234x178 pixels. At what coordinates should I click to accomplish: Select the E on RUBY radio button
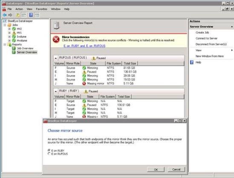point(49,150)
